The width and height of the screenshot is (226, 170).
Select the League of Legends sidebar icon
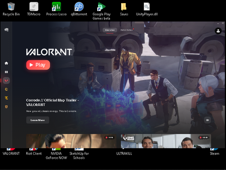pos(6,89)
